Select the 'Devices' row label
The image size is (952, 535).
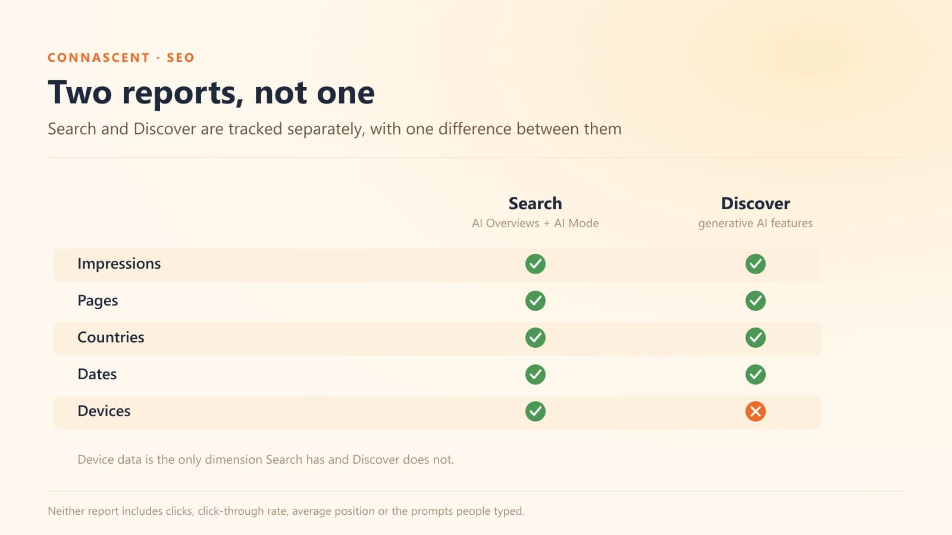pyautogui.click(x=104, y=411)
